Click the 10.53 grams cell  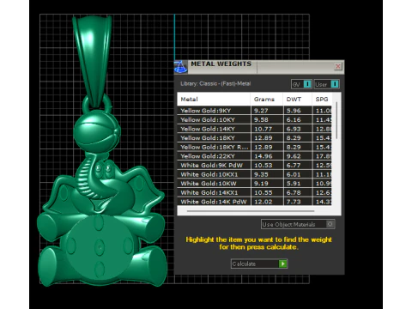click(267, 166)
